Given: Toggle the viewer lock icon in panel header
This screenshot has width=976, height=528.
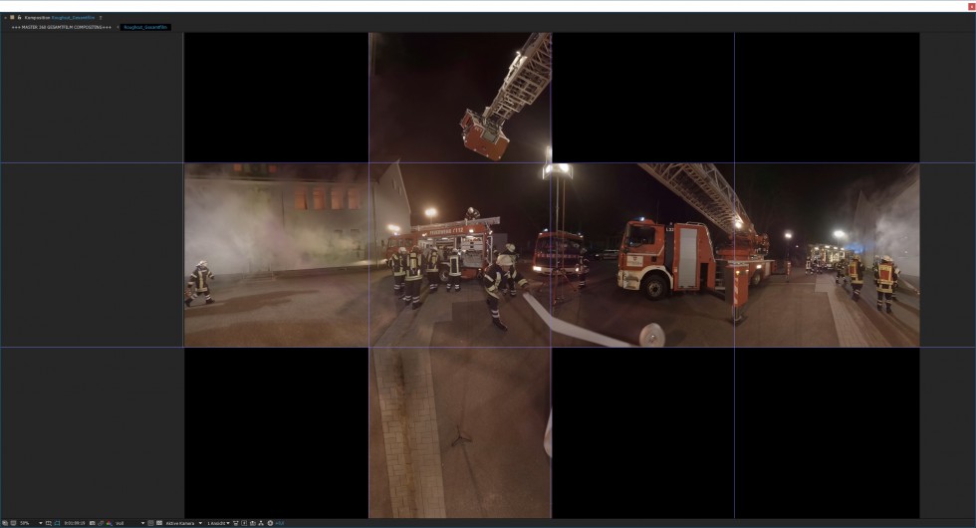Looking at the screenshot, I should click(x=18, y=17).
